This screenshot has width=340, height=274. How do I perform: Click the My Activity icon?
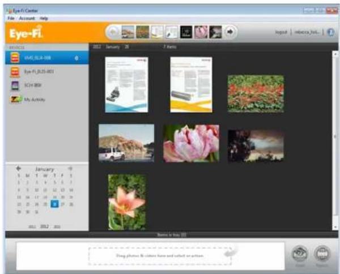click(16, 100)
